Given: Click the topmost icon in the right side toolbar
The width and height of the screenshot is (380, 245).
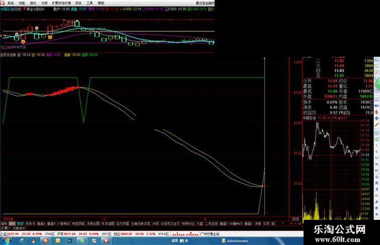Looking at the screenshot, I should tap(377, 60).
